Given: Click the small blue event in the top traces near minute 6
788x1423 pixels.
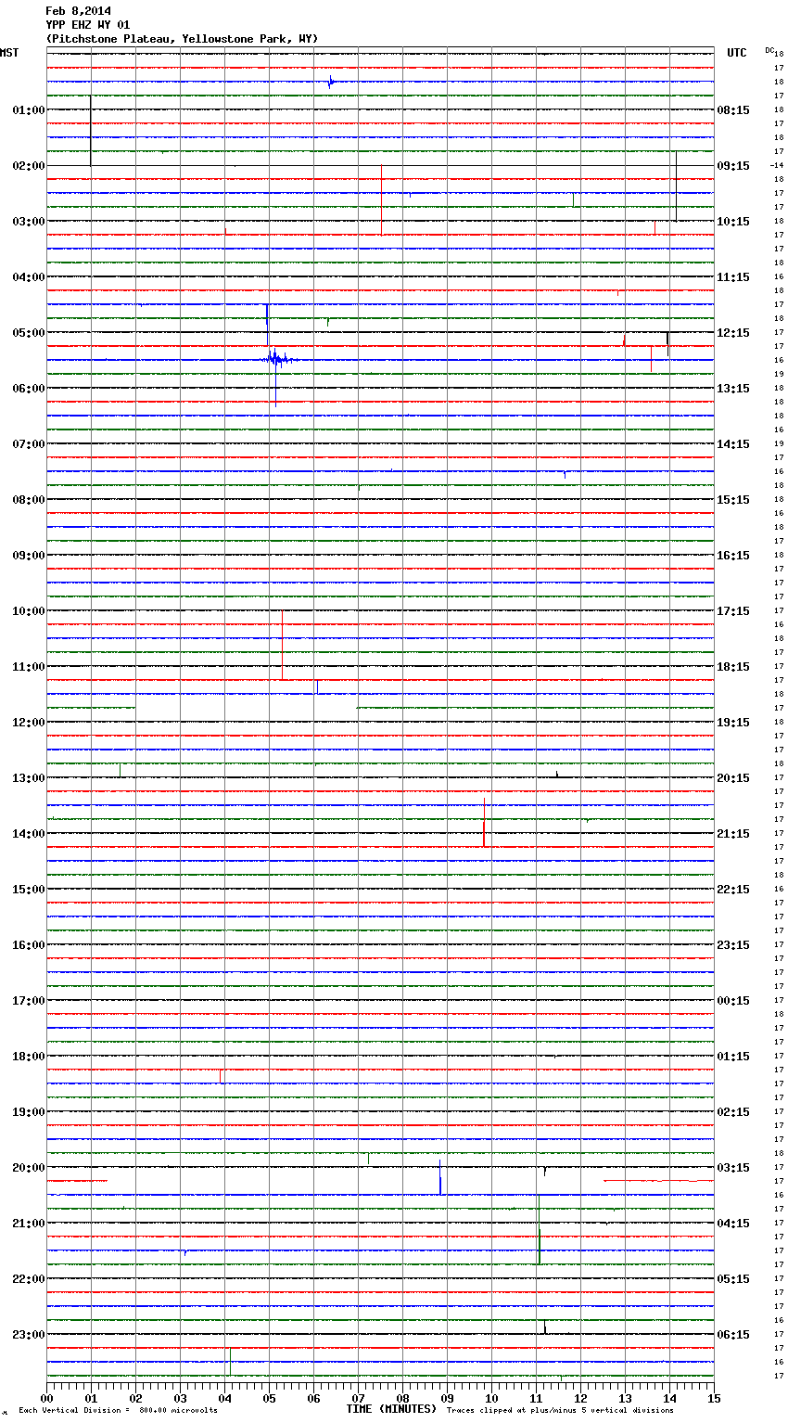Looking at the screenshot, I should tap(331, 82).
